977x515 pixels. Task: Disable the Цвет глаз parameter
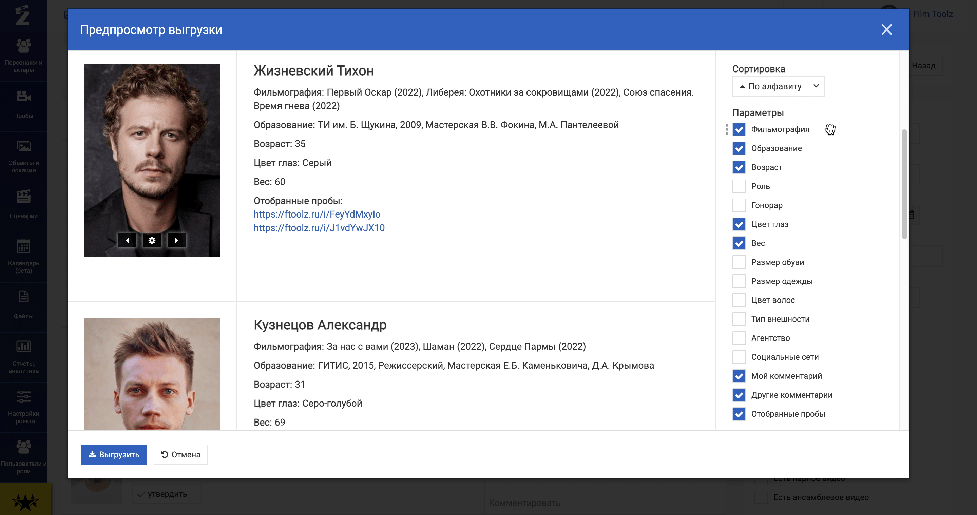click(739, 224)
